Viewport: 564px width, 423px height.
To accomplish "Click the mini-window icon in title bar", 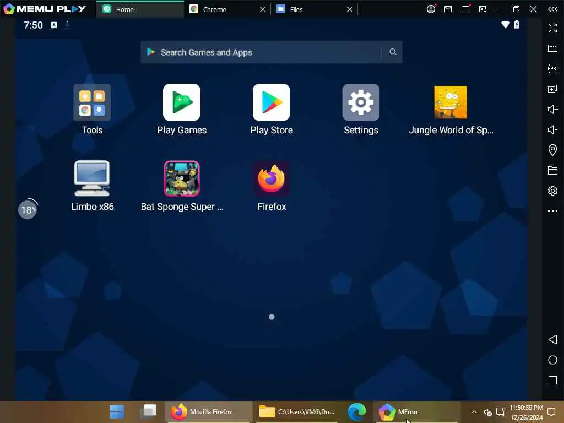I will tap(482, 9).
